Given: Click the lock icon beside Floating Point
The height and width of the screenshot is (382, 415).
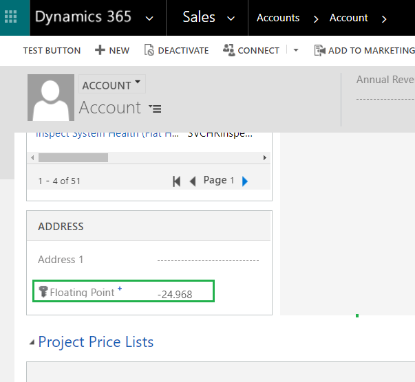Looking at the screenshot, I should 43,291.
